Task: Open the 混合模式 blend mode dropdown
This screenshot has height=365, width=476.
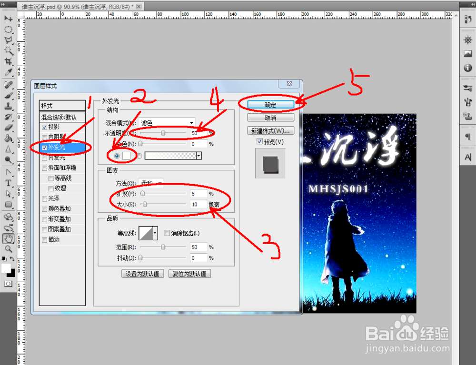Action: 167,123
